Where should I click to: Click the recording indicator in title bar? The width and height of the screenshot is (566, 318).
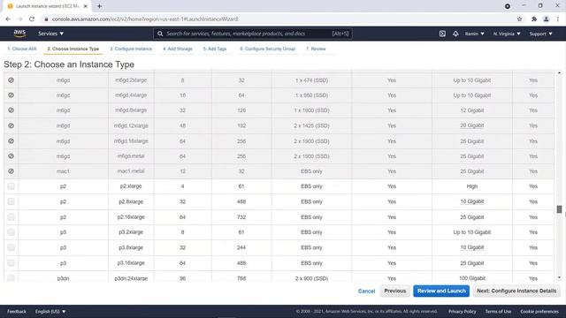point(507,6)
